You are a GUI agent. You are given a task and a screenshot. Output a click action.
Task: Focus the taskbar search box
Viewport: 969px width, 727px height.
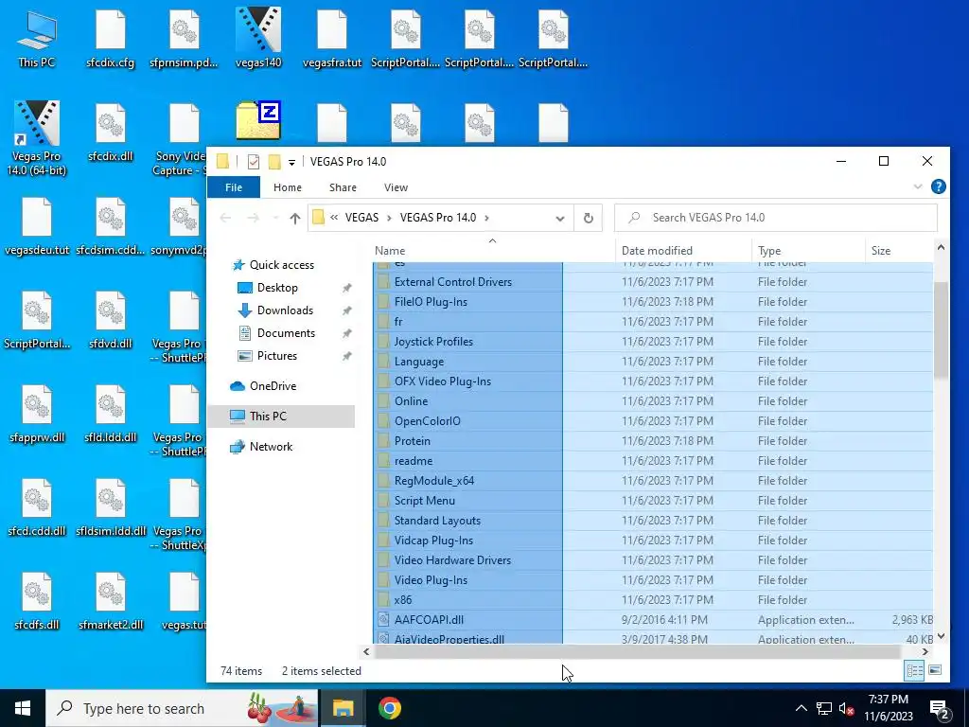pos(183,708)
